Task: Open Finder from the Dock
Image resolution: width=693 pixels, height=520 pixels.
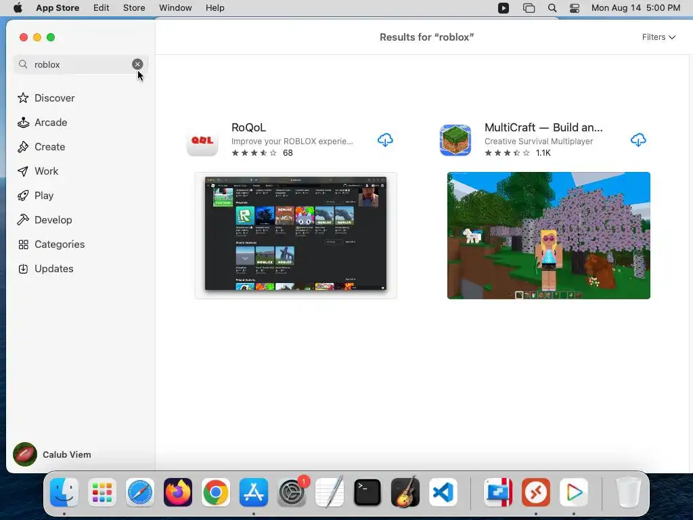Action: tap(64, 492)
